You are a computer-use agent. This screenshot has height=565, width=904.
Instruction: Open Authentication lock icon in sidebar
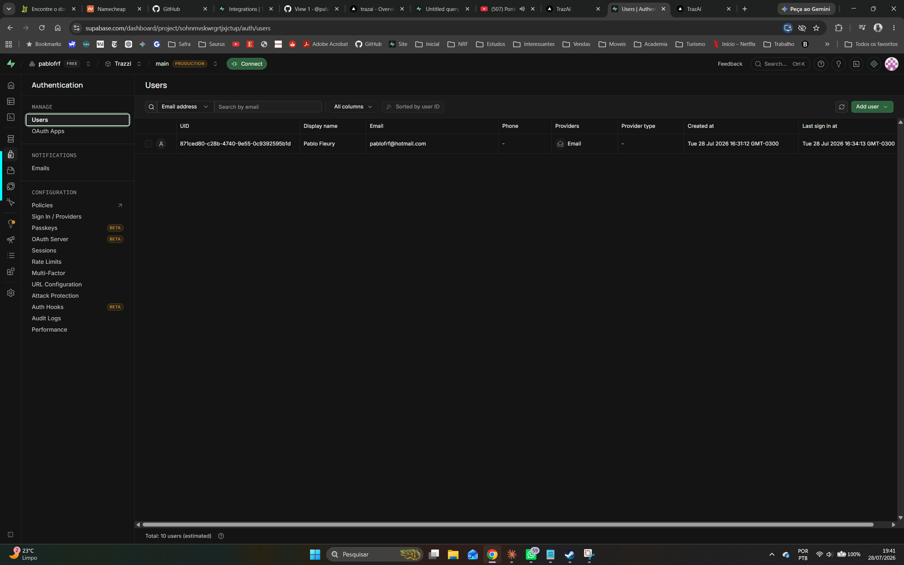11,154
